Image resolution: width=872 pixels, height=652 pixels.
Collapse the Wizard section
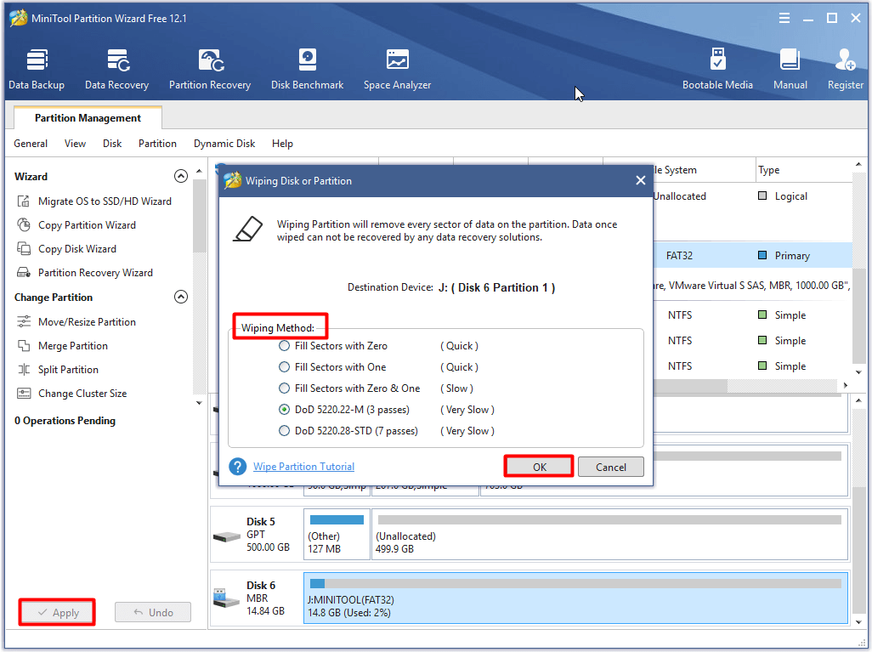point(181,176)
